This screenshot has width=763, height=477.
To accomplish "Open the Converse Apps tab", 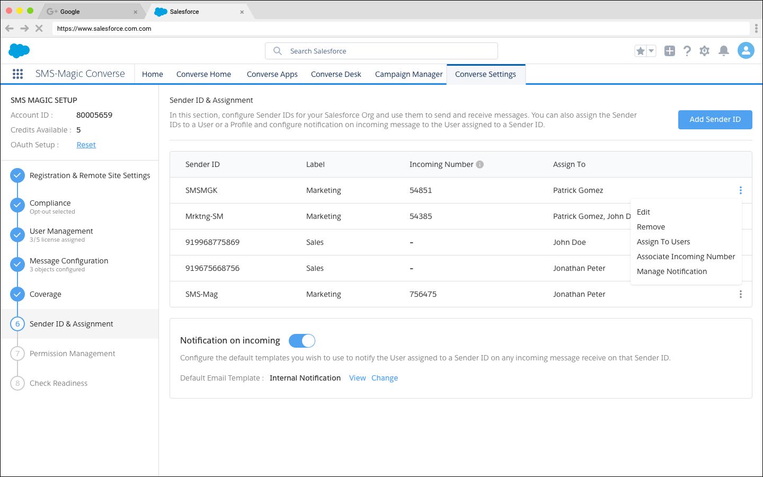I will click(272, 74).
